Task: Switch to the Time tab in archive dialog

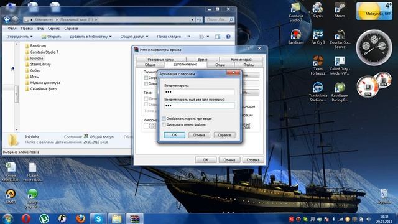Action: 202,60
